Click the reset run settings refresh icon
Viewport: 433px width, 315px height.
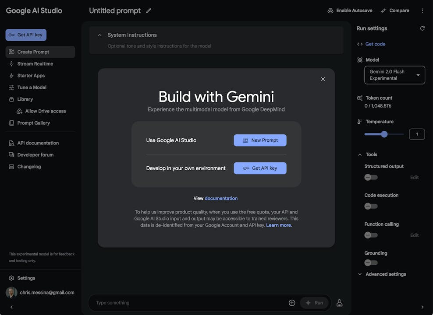coord(422,28)
